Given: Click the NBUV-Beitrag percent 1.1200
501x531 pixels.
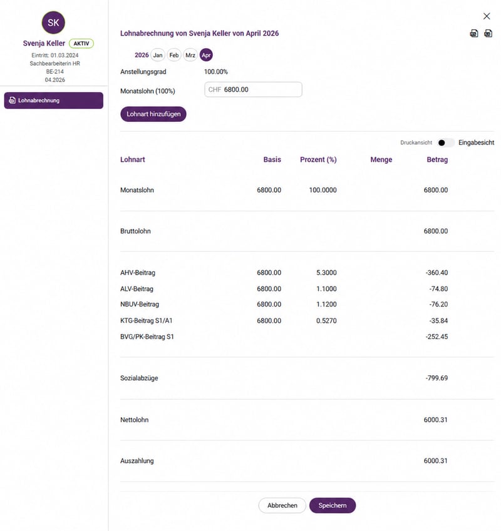Looking at the screenshot, I should tap(326, 304).
